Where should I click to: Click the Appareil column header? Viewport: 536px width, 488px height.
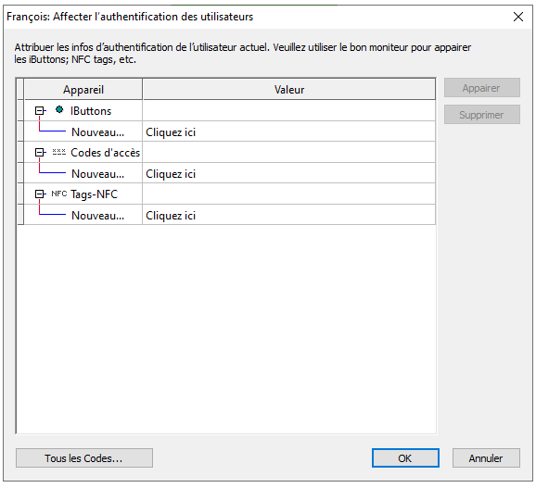pyautogui.click(x=83, y=90)
